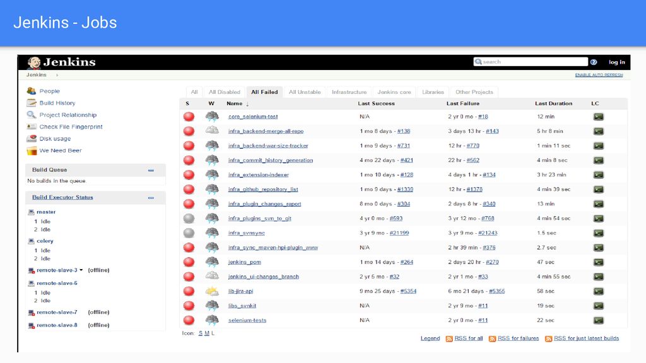Open the core_selenium-test job
Image resolution: width=646 pixels, height=363 pixels.
pos(253,117)
